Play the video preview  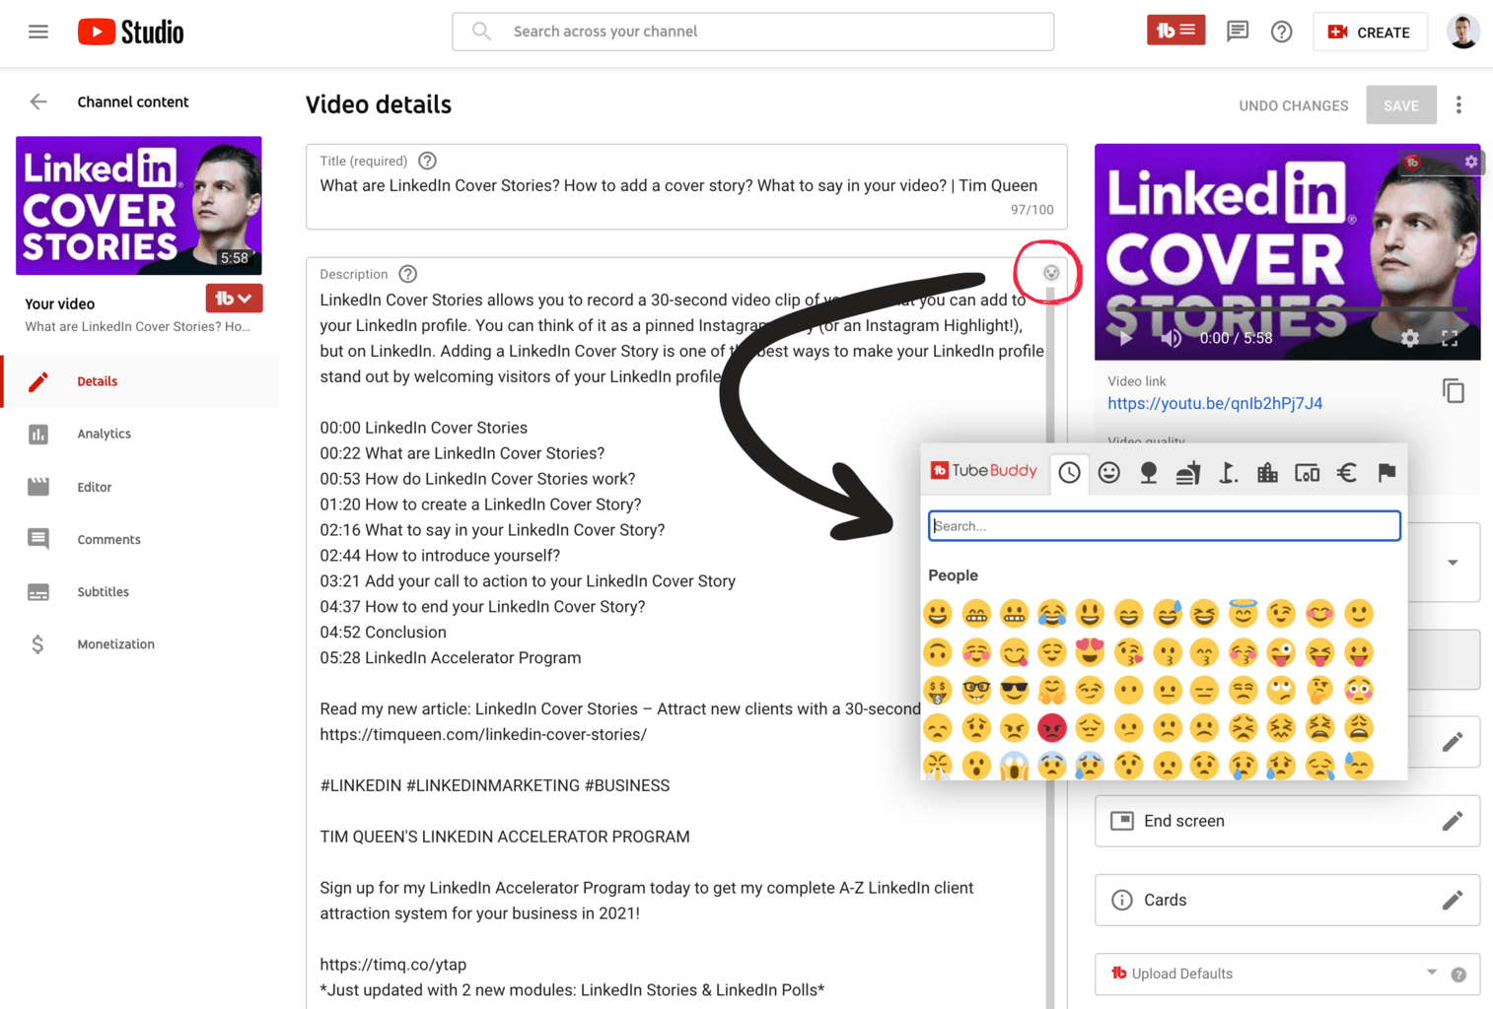click(x=1126, y=338)
